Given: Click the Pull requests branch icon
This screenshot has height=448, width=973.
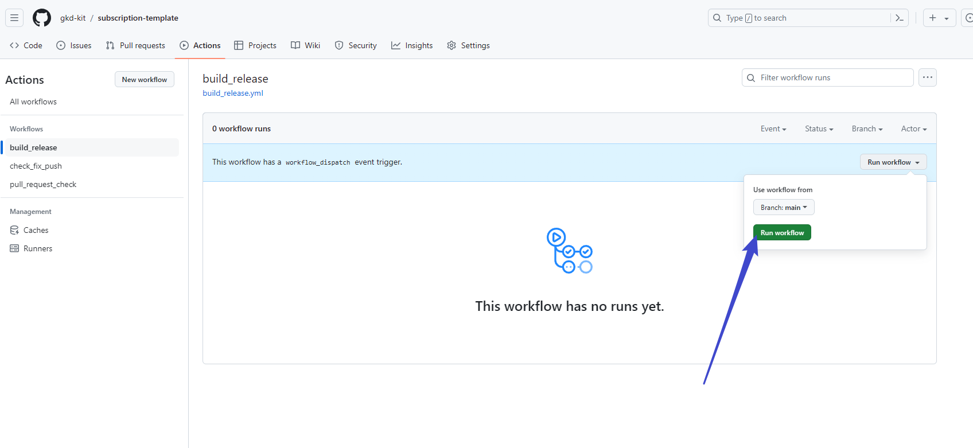Looking at the screenshot, I should [110, 45].
